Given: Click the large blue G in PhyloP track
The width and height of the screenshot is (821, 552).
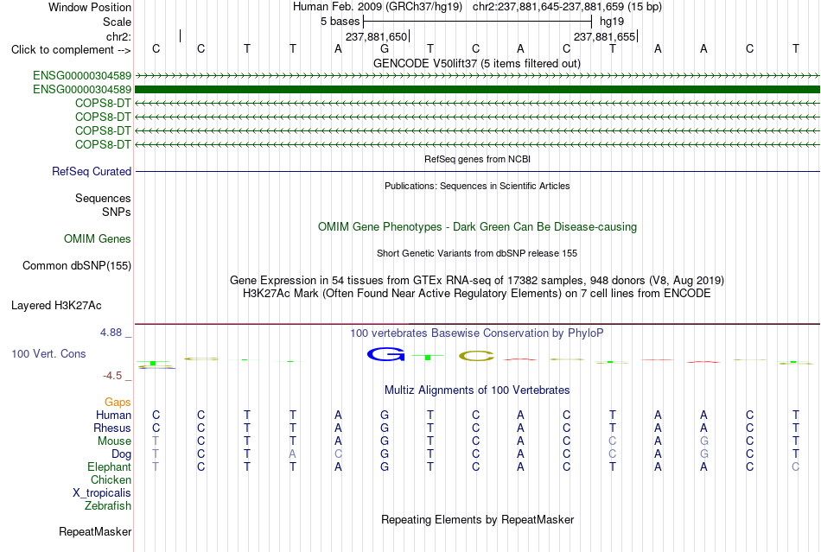Looking at the screenshot, I should (386, 354).
